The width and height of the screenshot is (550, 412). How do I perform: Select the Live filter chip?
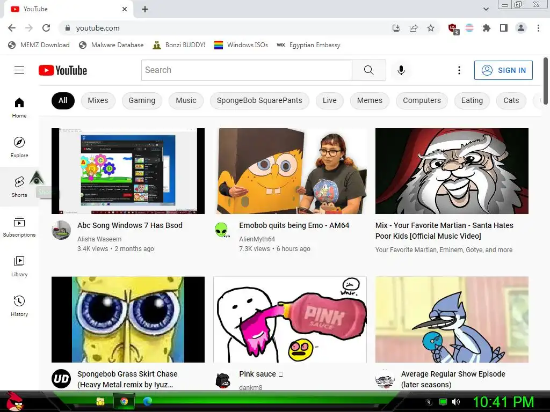[329, 100]
